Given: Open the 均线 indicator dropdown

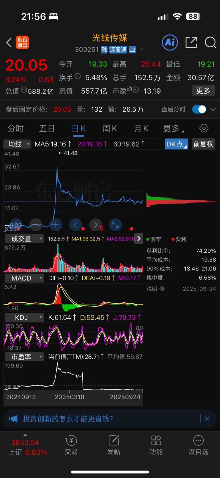Looking at the screenshot, I should [17, 144].
